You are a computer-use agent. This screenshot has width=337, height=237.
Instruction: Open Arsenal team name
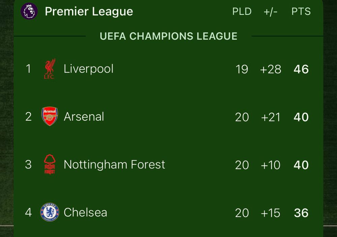[x=84, y=117]
